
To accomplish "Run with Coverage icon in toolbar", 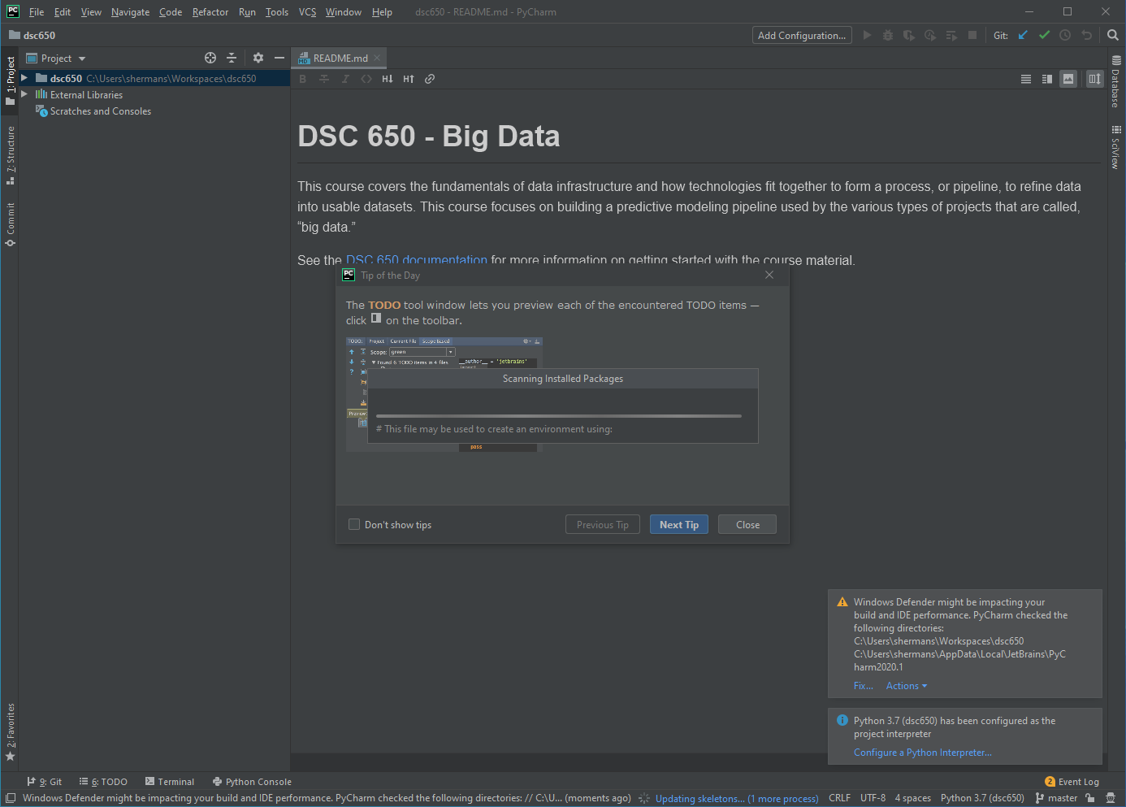I will [x=909, y=35].
